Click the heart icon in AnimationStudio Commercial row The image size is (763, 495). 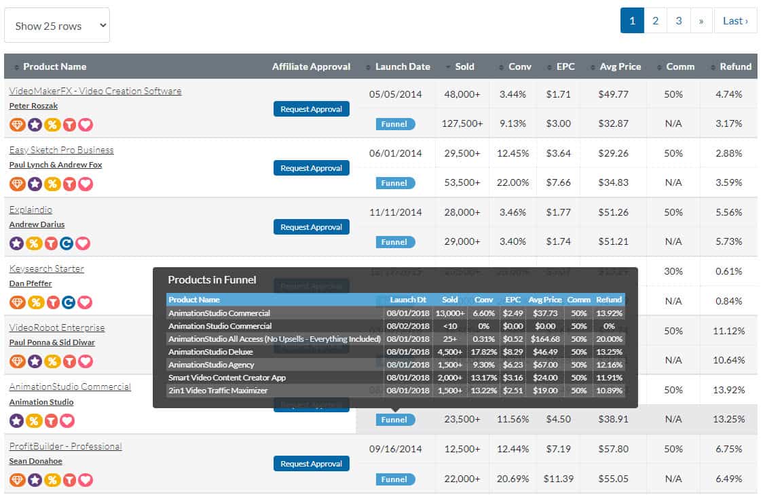tap(67, 420)
